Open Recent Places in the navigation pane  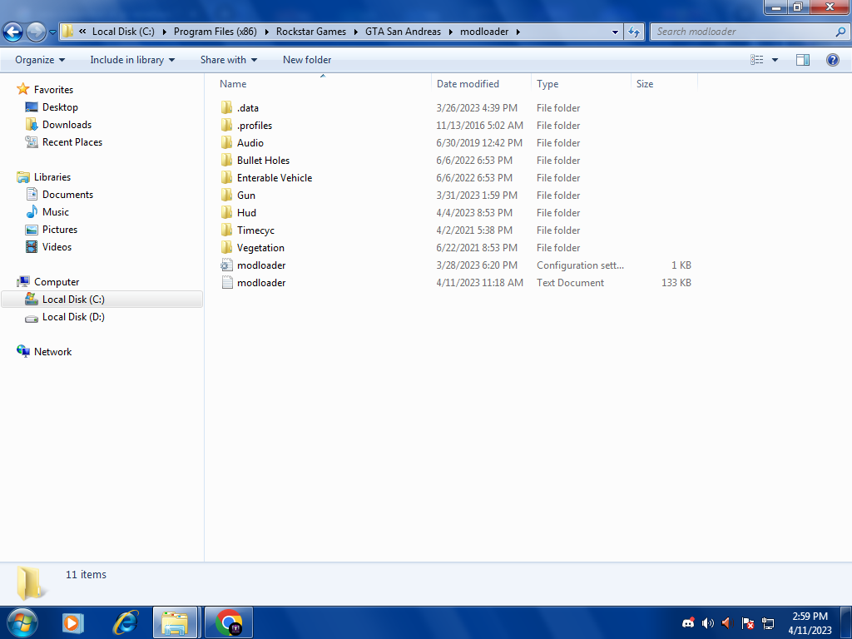(72, 141)
